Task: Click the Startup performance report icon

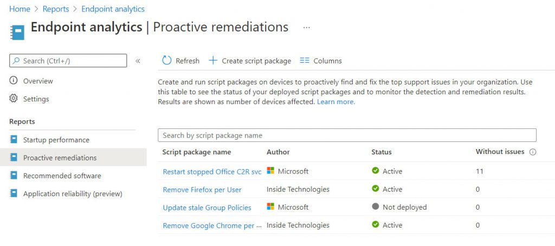Action: (14, 139)
